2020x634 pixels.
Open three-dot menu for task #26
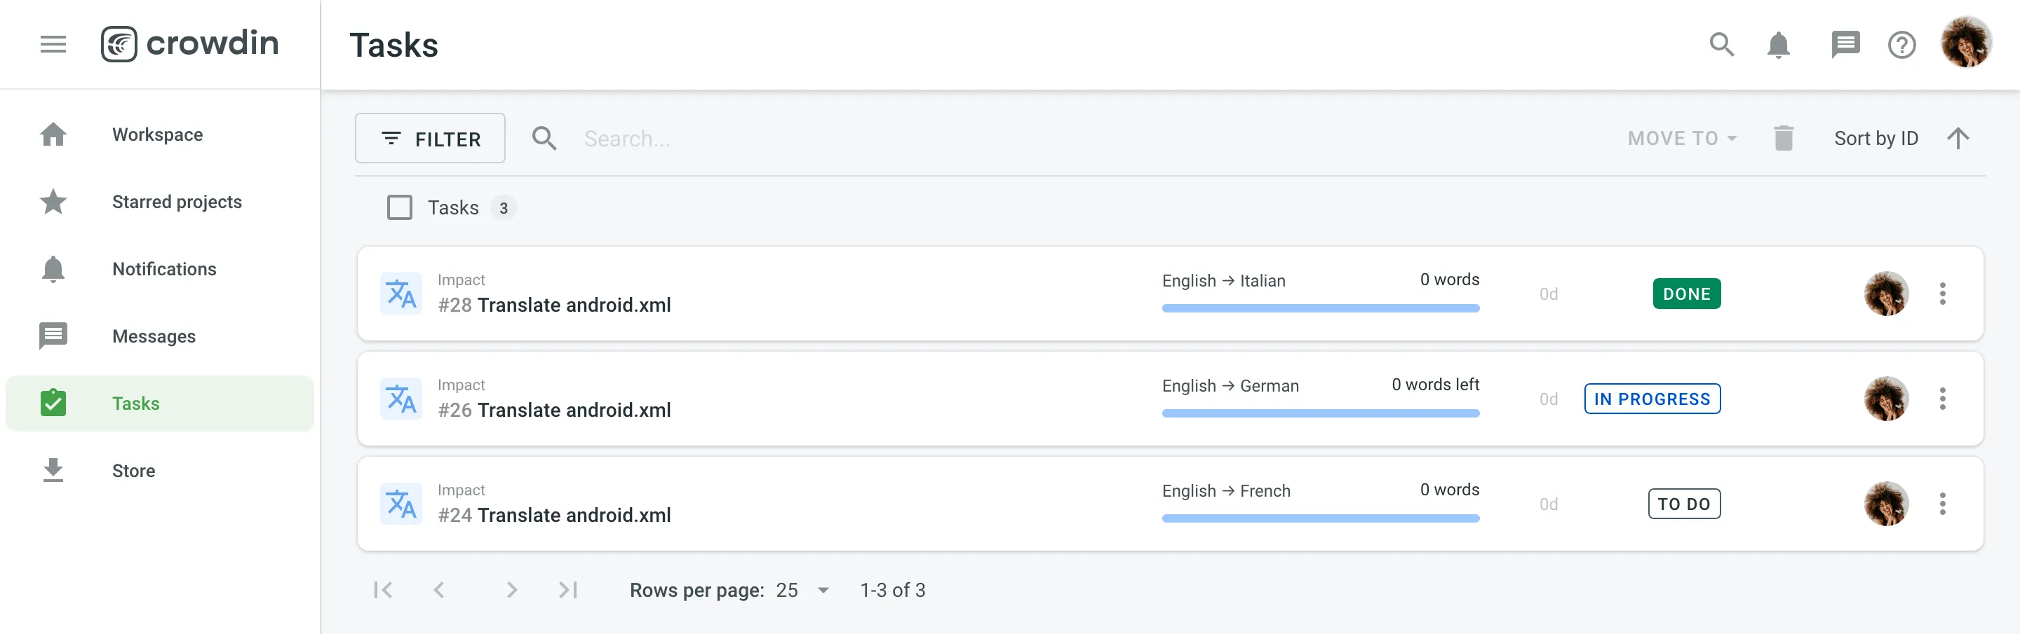coord(1941,399)
